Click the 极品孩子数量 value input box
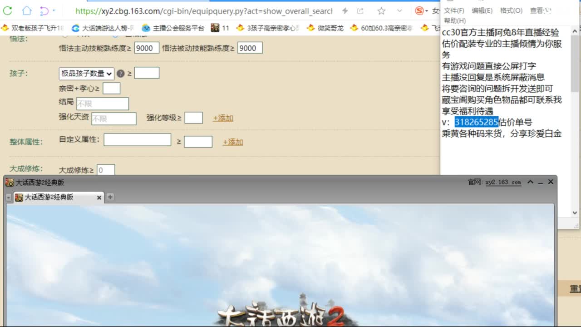581x327 pixels. click(147, 73)
